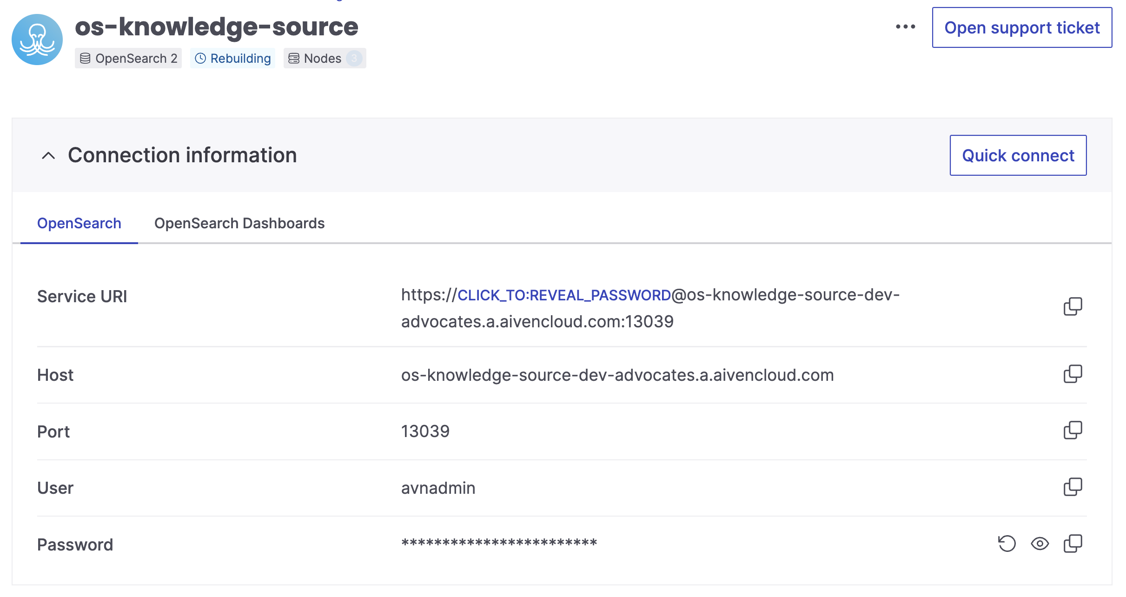Click the masked password asterisks field

(499, 544)
